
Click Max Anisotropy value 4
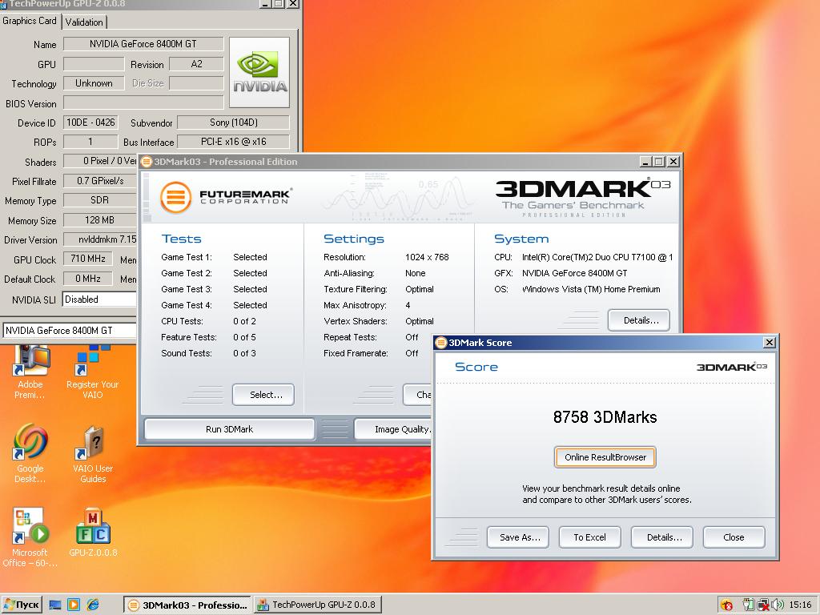[408, 305]
